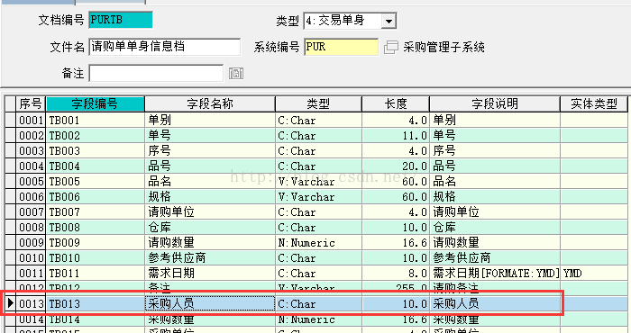Click field name cell 请购数量 in row 0009
Image resolution: width=631 pixels, height=333 pixels.
[x=210, y=242]
